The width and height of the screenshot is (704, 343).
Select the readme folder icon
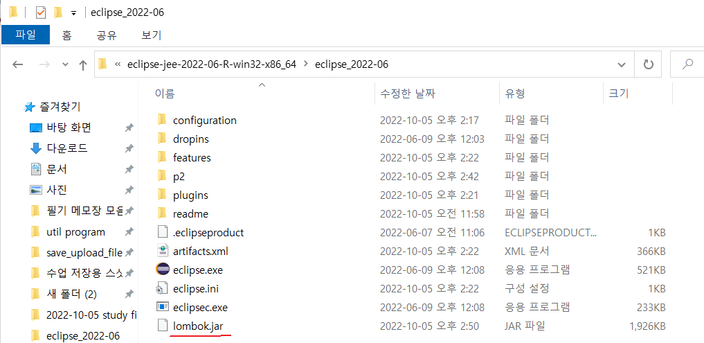pos(162,213)
